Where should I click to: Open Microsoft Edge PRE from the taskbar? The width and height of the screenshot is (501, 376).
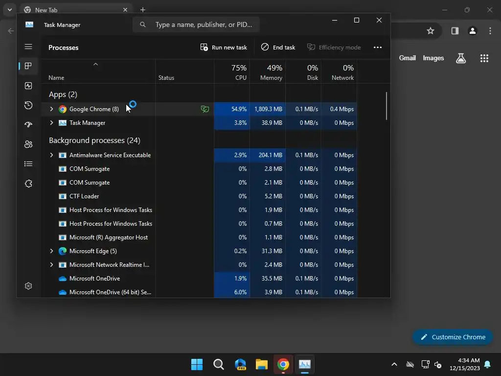click(240, 364)
